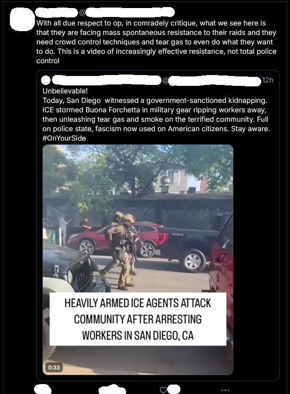The image size is (290, 394).
Task: Open the three-dot more options menu
Action: 225,390
